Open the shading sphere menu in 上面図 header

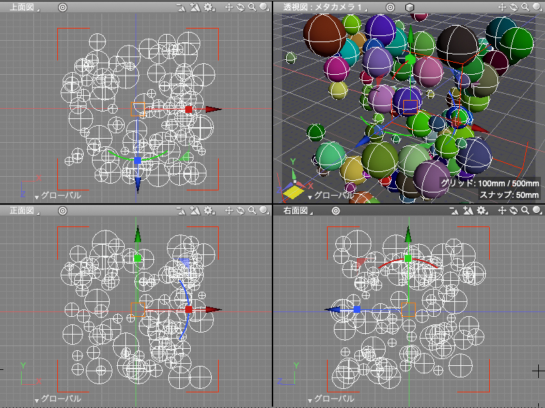pyautogui.click(x=264, y=7)
